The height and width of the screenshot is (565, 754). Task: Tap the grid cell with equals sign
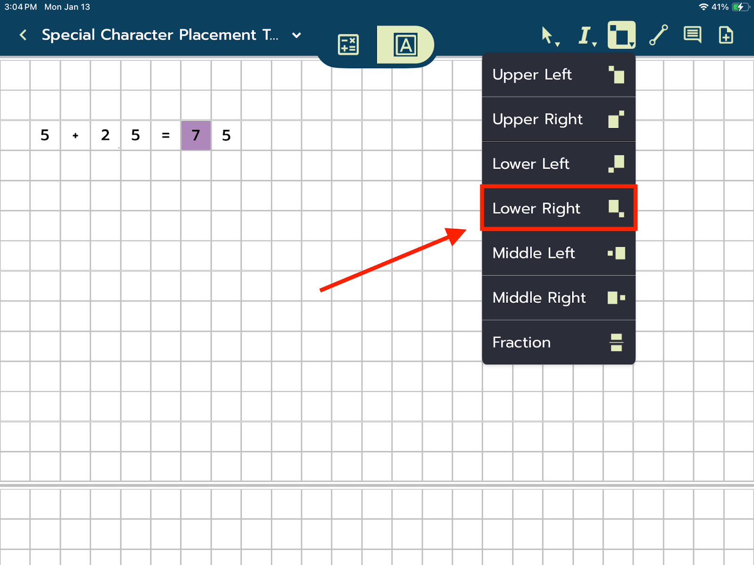(166, 136)
